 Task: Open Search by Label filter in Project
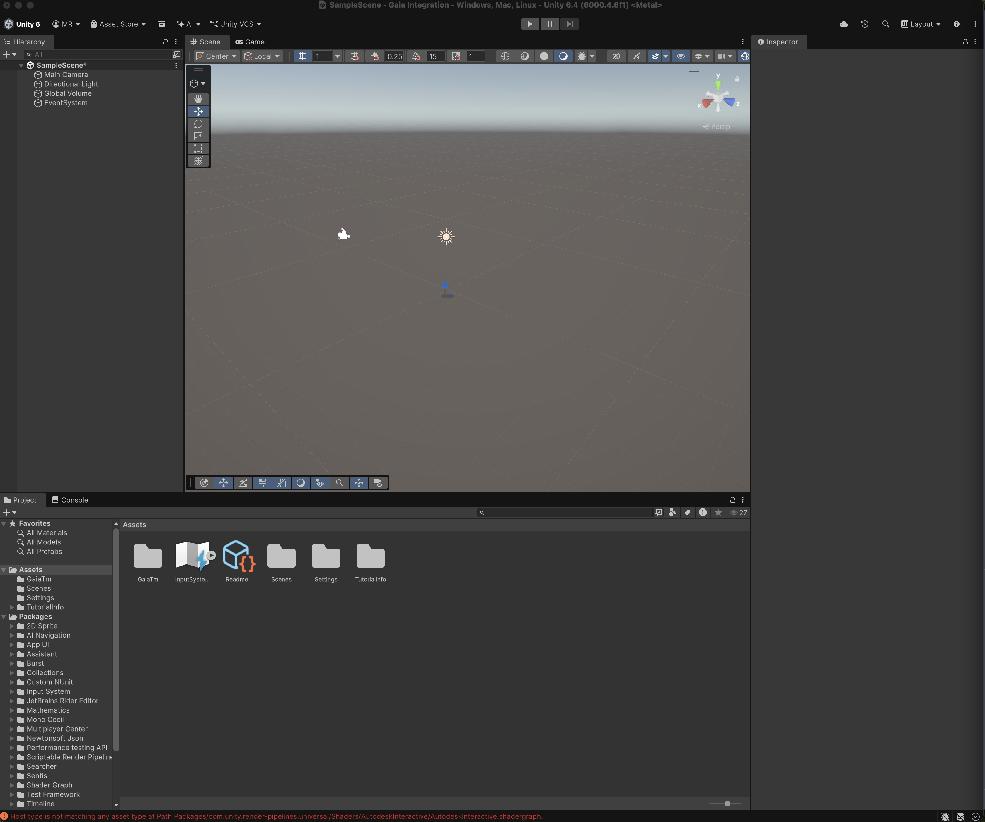click(687, 513)
